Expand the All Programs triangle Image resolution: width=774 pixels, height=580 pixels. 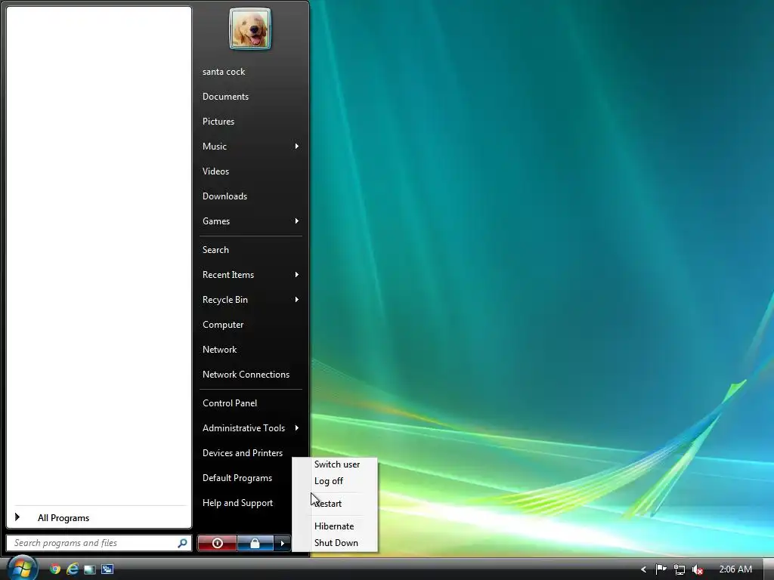click(17, 517)
